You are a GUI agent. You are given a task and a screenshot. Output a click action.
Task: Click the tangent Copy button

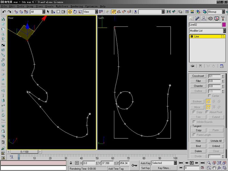click(x=198, y=130)
